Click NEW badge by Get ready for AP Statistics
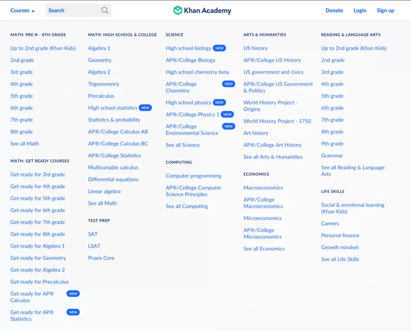 (73, 313)
